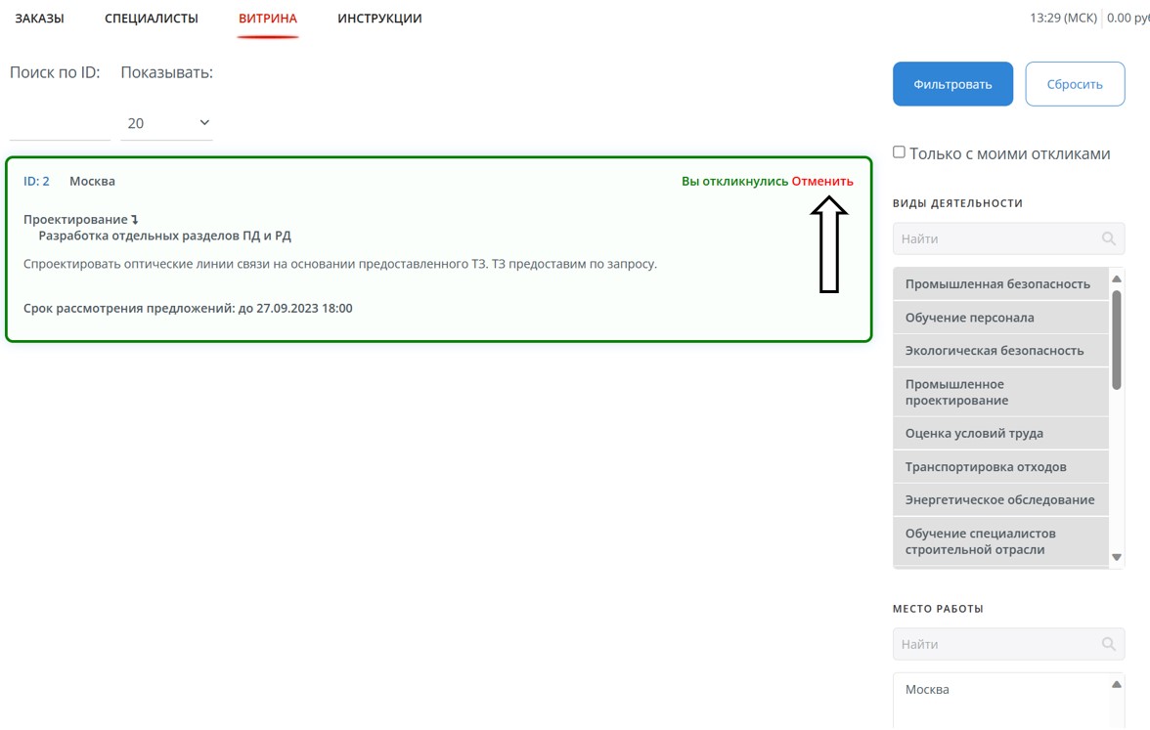This screenshot has width=1150, height=730.
Task: Click the red Отменить link
Action: click(822, 181)
